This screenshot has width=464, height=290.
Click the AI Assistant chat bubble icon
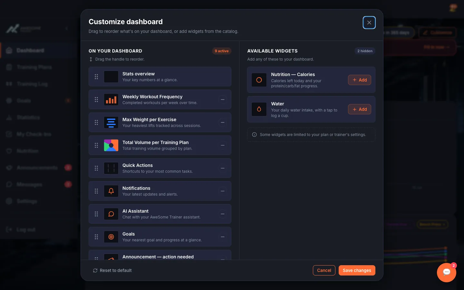tap(111, 214)
